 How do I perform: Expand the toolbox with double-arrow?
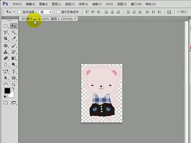[3, 18]
